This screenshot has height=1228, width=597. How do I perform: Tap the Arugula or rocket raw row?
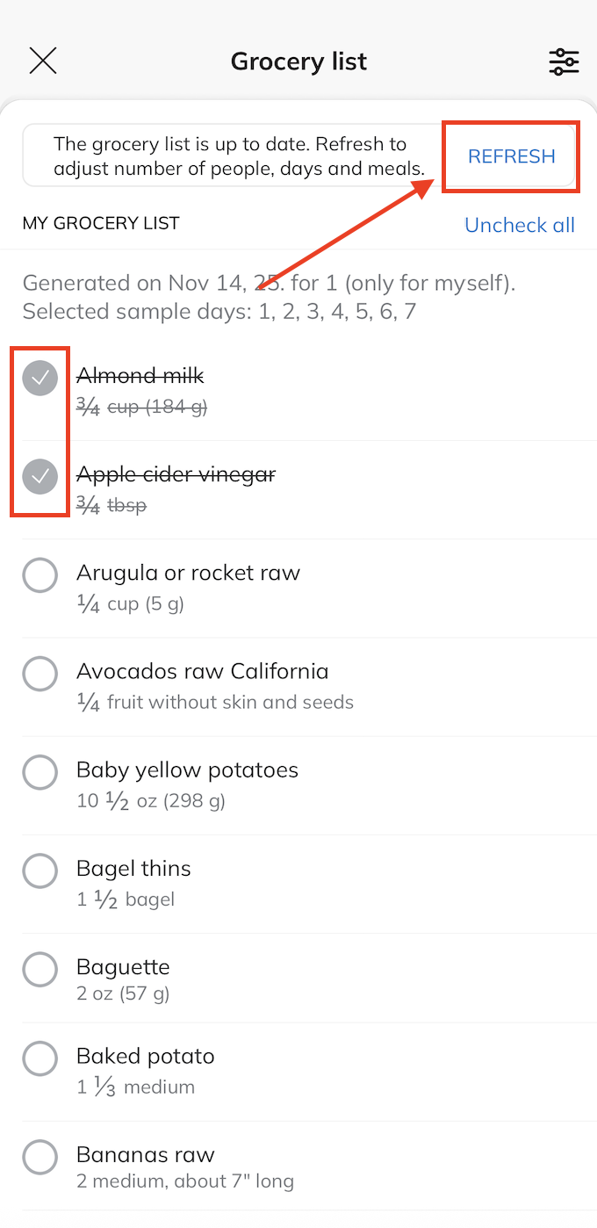pyautogui.click(x=188, y=572)
